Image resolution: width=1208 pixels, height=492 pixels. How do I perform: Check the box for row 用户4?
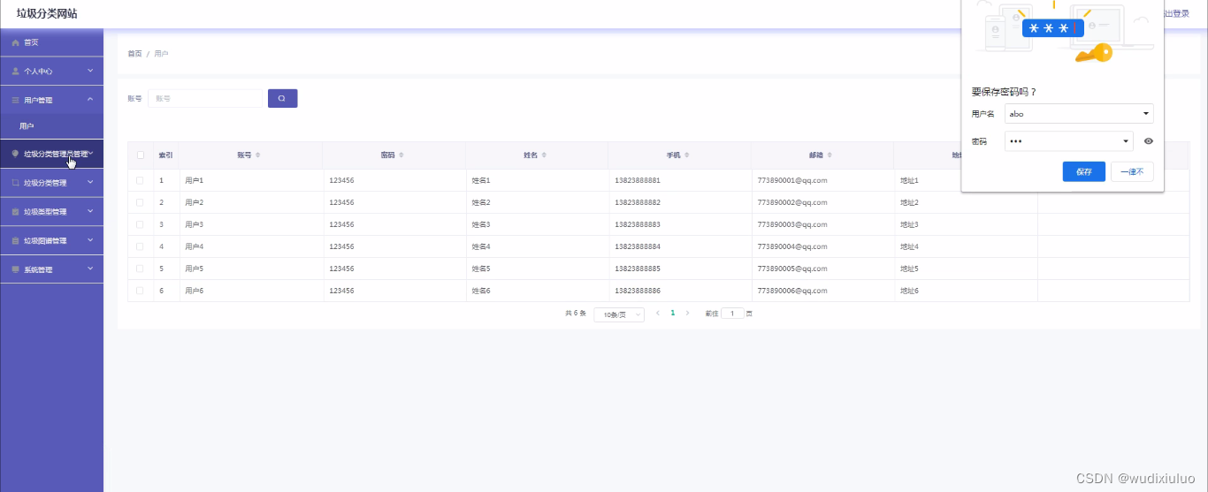tap(141, 246)
